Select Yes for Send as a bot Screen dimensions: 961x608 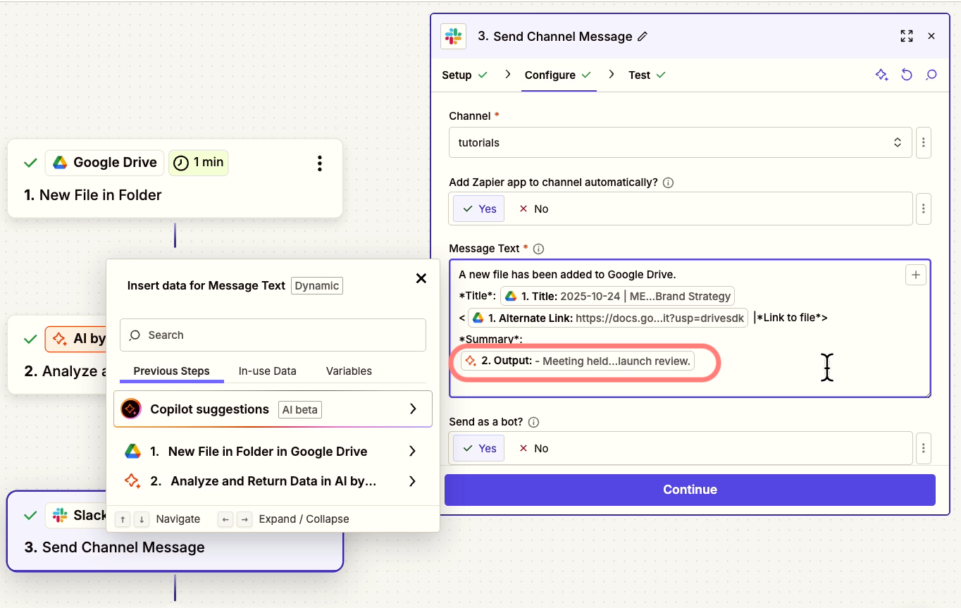tap(479, 448)
